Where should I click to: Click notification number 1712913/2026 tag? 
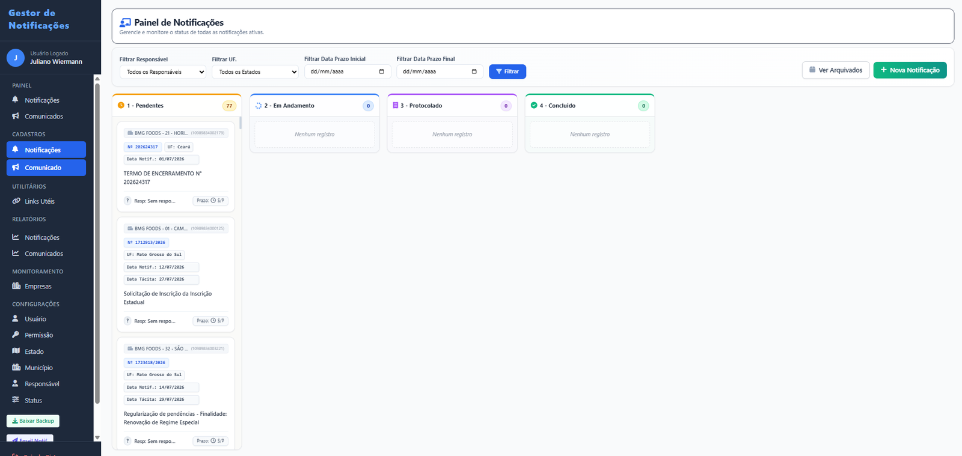tap(147, 243)
